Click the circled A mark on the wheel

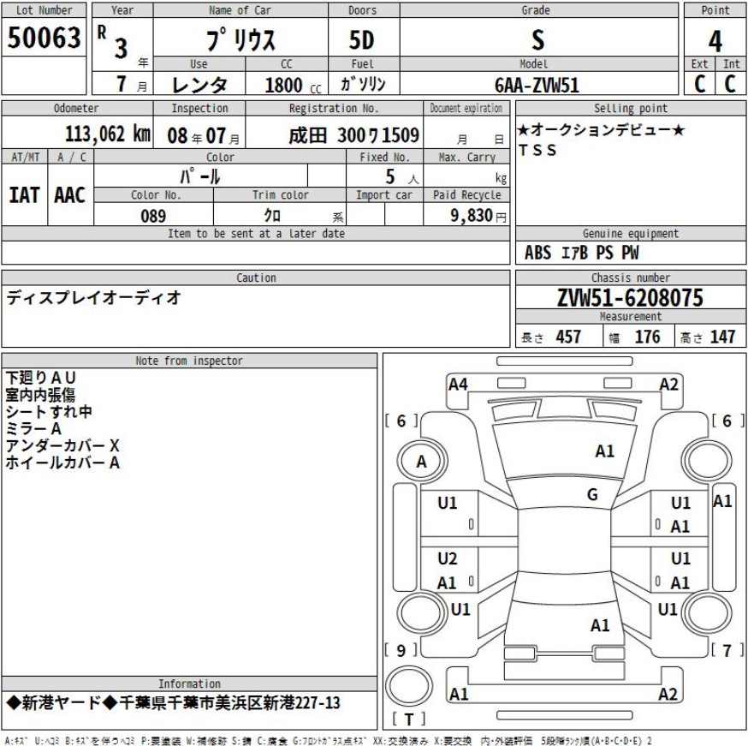coord(420,462)
